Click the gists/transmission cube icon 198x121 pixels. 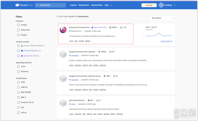pyautogui.click(x=63, y=103)
